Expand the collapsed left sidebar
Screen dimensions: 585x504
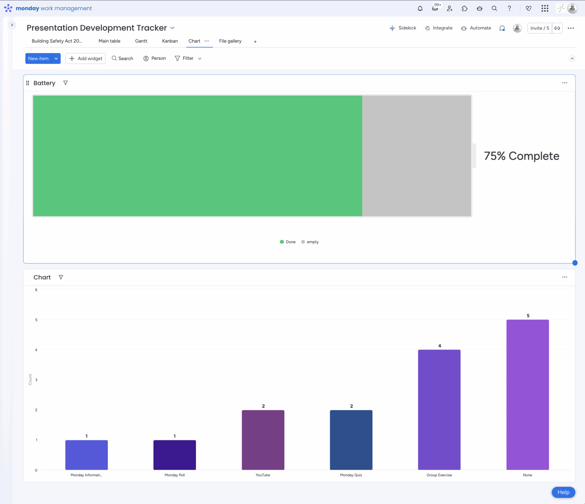(x=12, y=25)
